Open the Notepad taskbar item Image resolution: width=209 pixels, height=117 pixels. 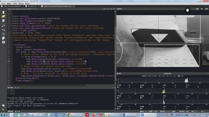click(x=37, y=115)
